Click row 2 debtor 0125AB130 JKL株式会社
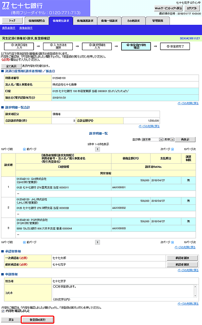This screenshot has height=325, width=202. tap(32, 199)
